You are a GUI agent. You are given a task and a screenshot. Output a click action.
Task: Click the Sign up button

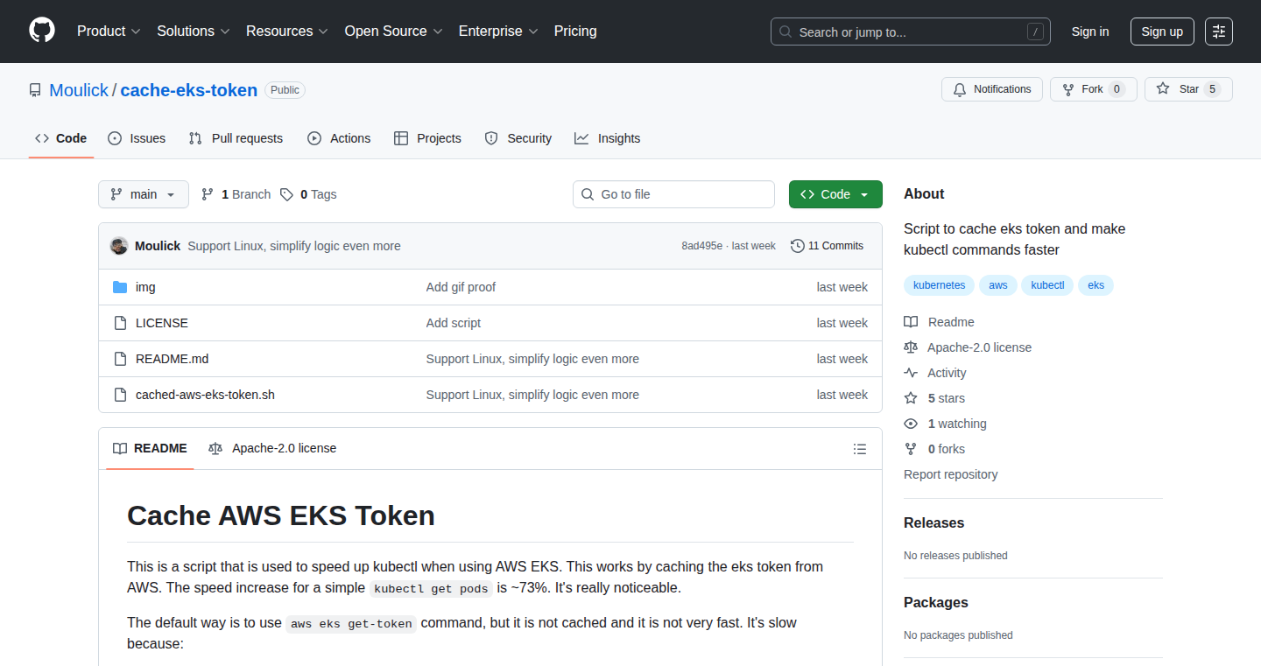1162,32
